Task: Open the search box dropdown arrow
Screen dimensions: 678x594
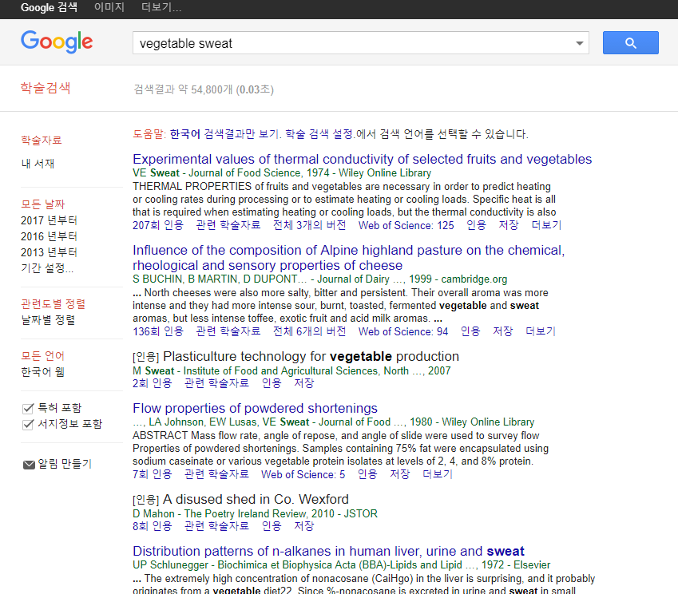Action: point(580,43)
